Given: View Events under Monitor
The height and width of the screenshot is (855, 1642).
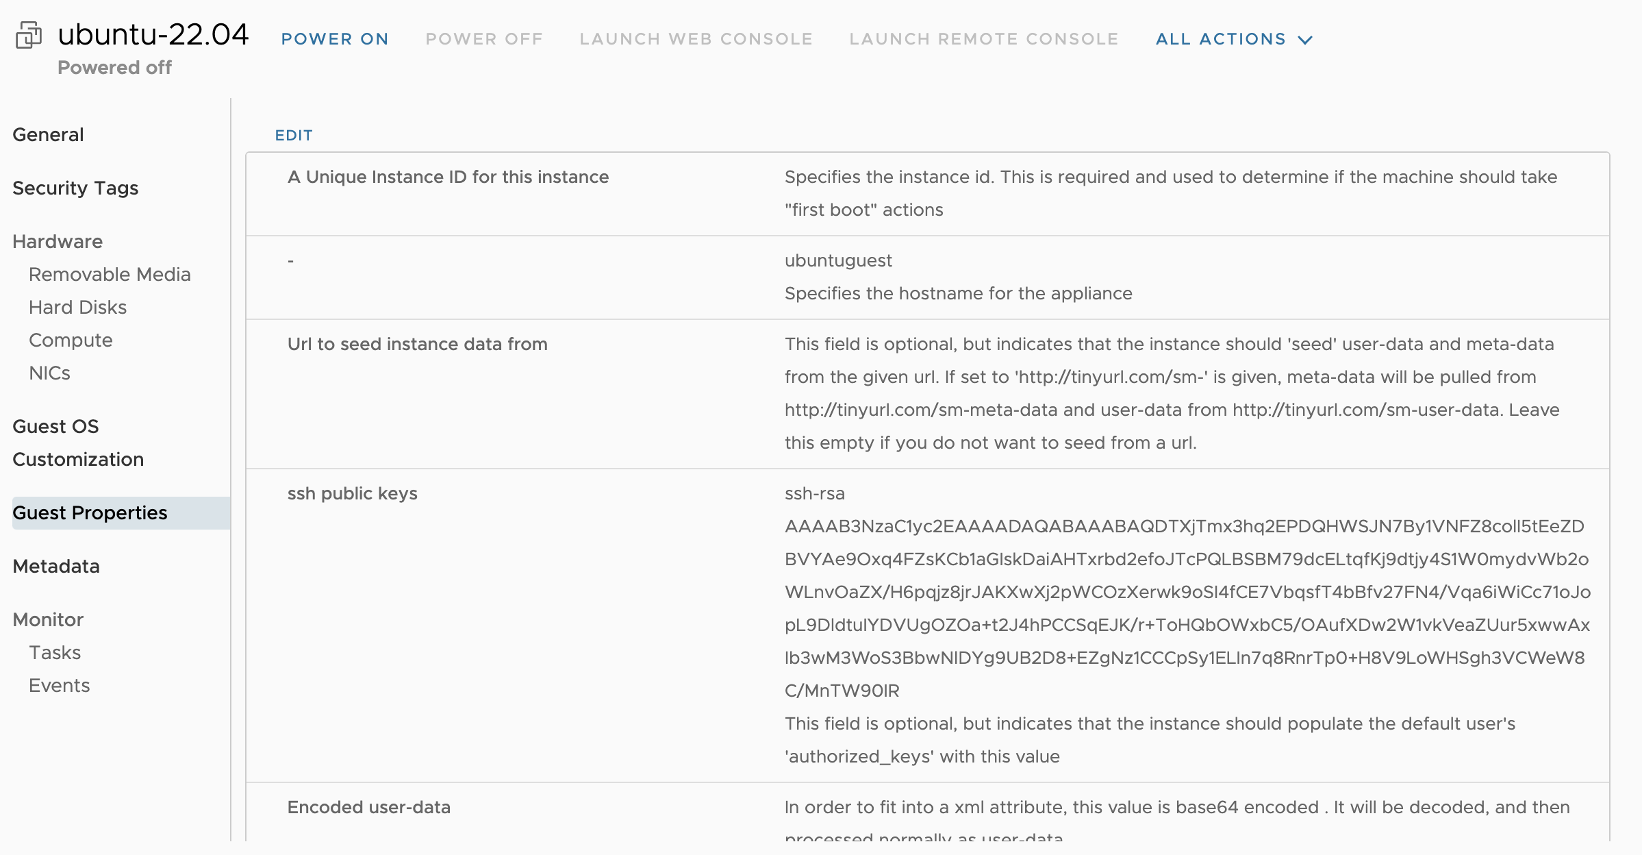Looking at the screenshot, I should pos(59,685).
